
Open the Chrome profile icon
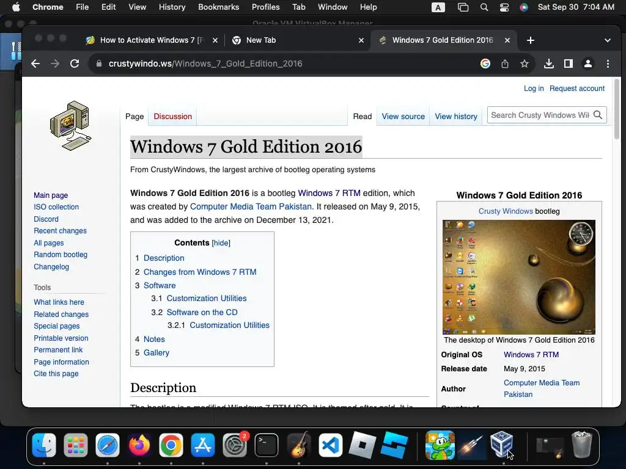point(588,64)
